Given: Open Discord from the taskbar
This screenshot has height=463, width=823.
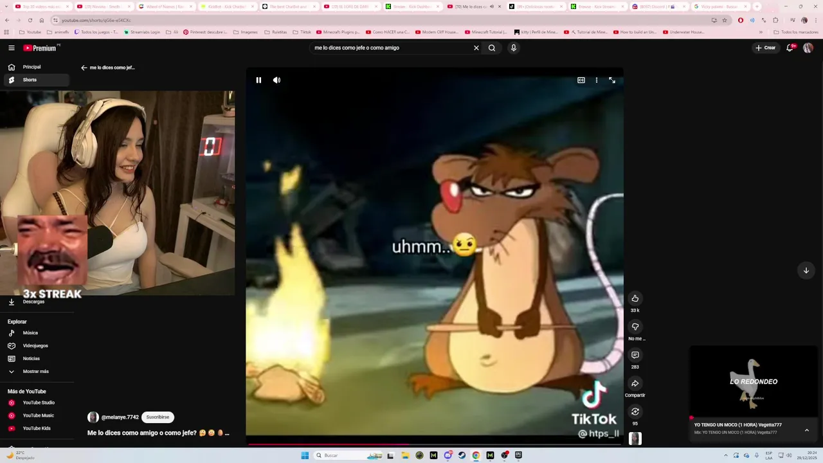Looking at the screenshot, I should click(448, 455).
